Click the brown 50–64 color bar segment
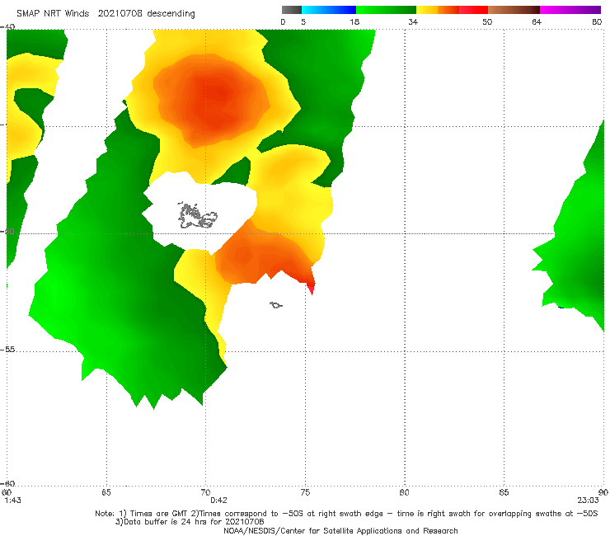Image resolution: width=610 pixels, height=536 pixels. click(514, 10)
